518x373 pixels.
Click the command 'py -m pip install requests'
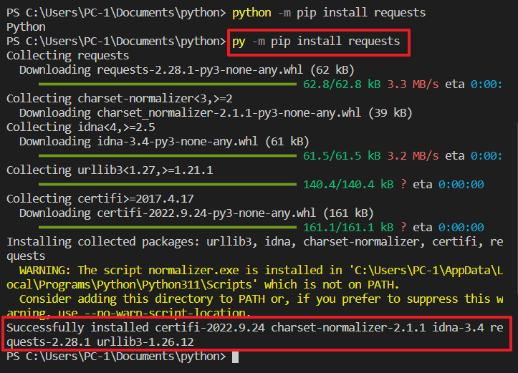click(x=316, y=42)
